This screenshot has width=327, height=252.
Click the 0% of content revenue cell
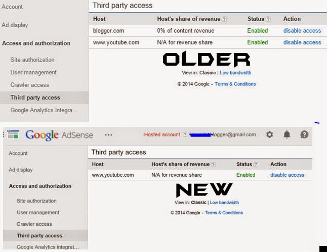pyautogui.click(x=186, y=31)
